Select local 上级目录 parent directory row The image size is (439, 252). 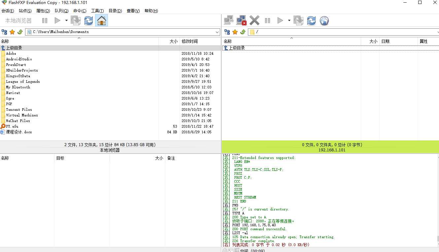click(x=110, y=48)
